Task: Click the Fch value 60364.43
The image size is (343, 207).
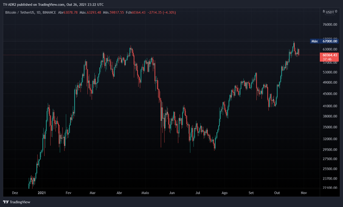Action: click(x=138, y=12)
